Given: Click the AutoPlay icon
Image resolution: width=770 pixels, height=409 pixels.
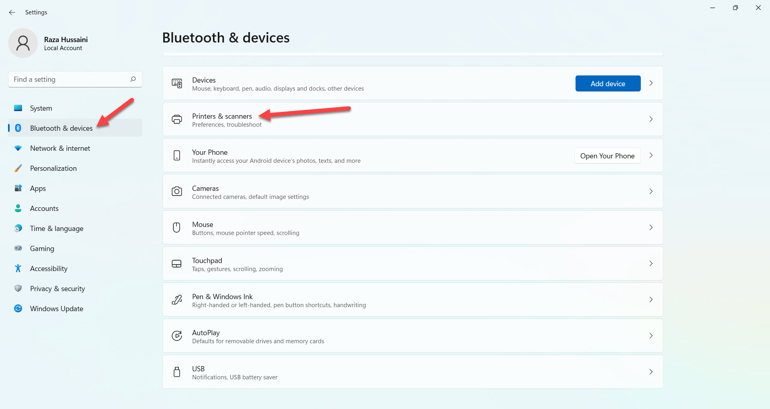Looking at the screenshot, I should coord(177,336).
